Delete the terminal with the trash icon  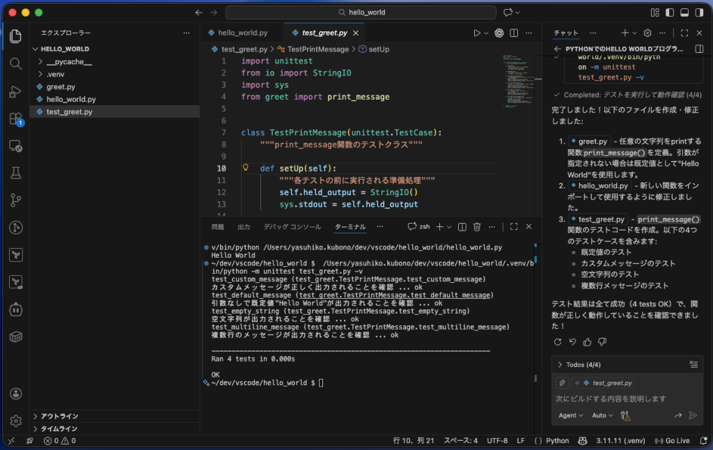click(477, 226)
